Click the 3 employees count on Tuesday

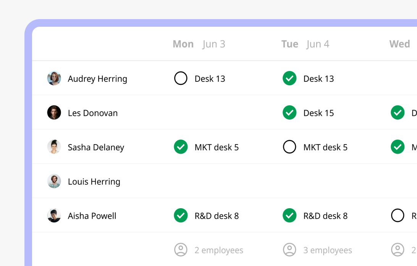(x=328, y=250)
